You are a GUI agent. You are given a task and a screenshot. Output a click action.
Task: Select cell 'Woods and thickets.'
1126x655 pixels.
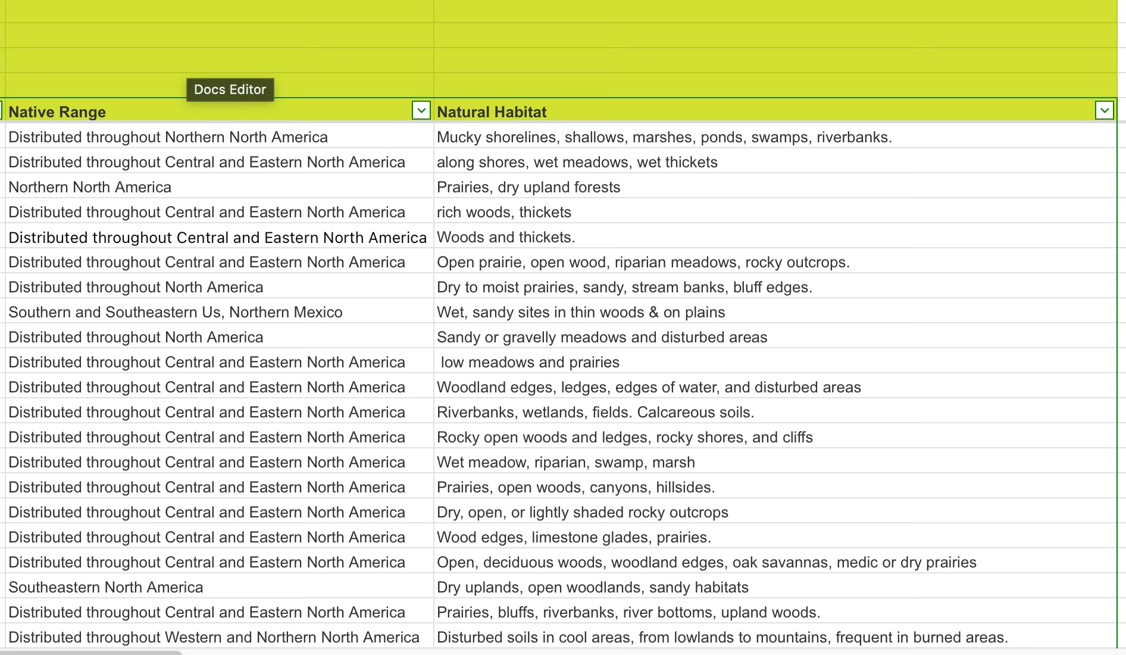click(775, 237)
